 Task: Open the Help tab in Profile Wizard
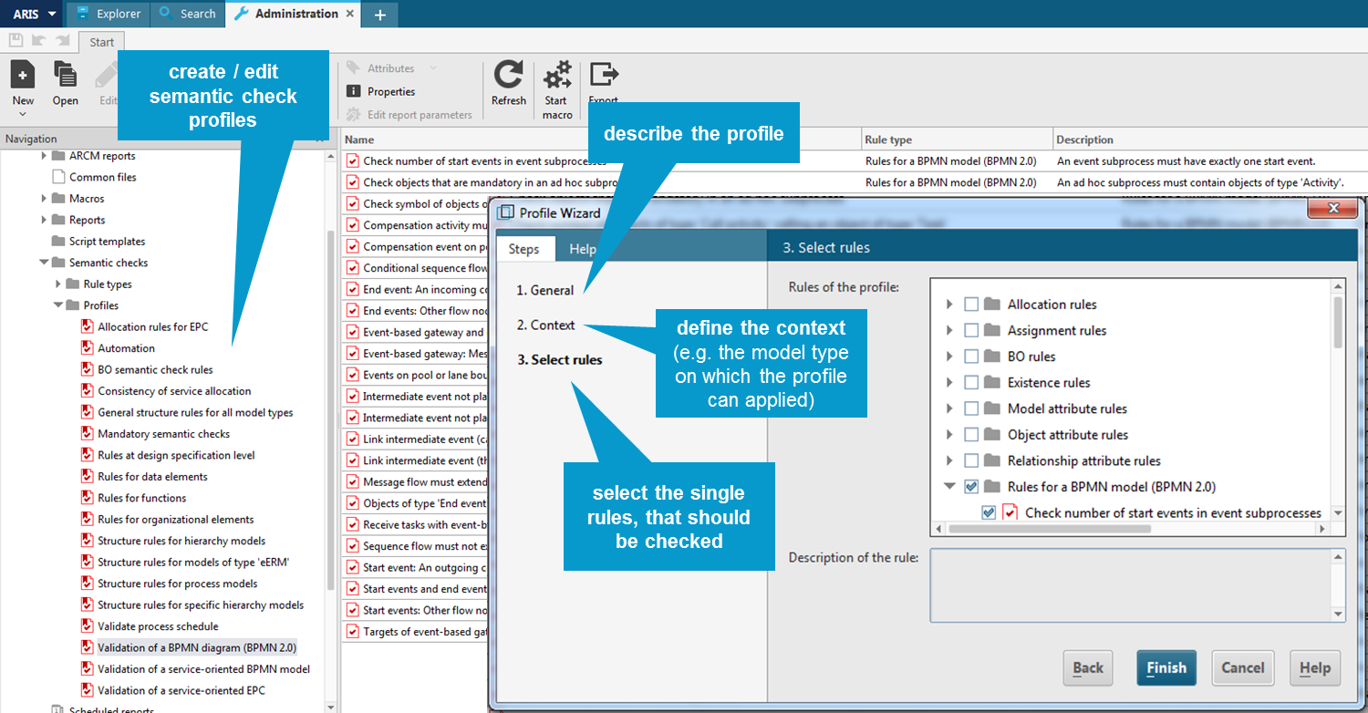(583, 249)
